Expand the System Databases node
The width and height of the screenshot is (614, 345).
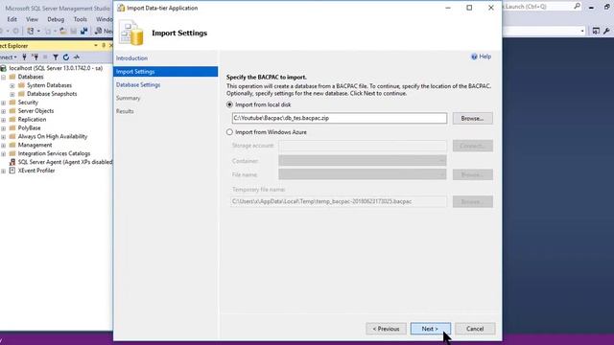click(12, 85)
